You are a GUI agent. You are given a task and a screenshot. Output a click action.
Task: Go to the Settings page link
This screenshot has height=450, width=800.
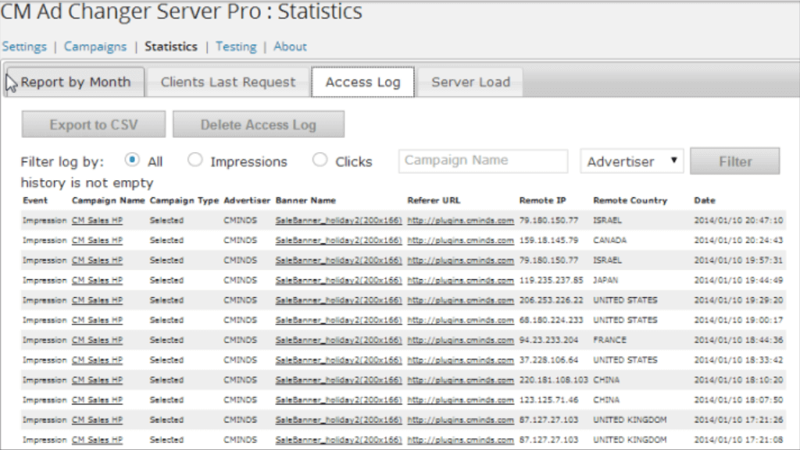(24, 47)
